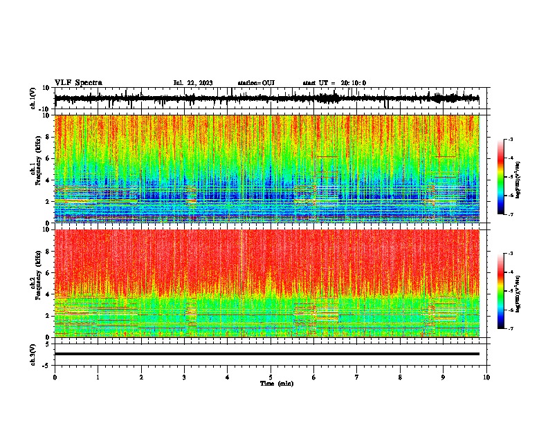Click the 'Time (min)' x-axis label
This screenshot has width=548, height=423.
[277, 384]
